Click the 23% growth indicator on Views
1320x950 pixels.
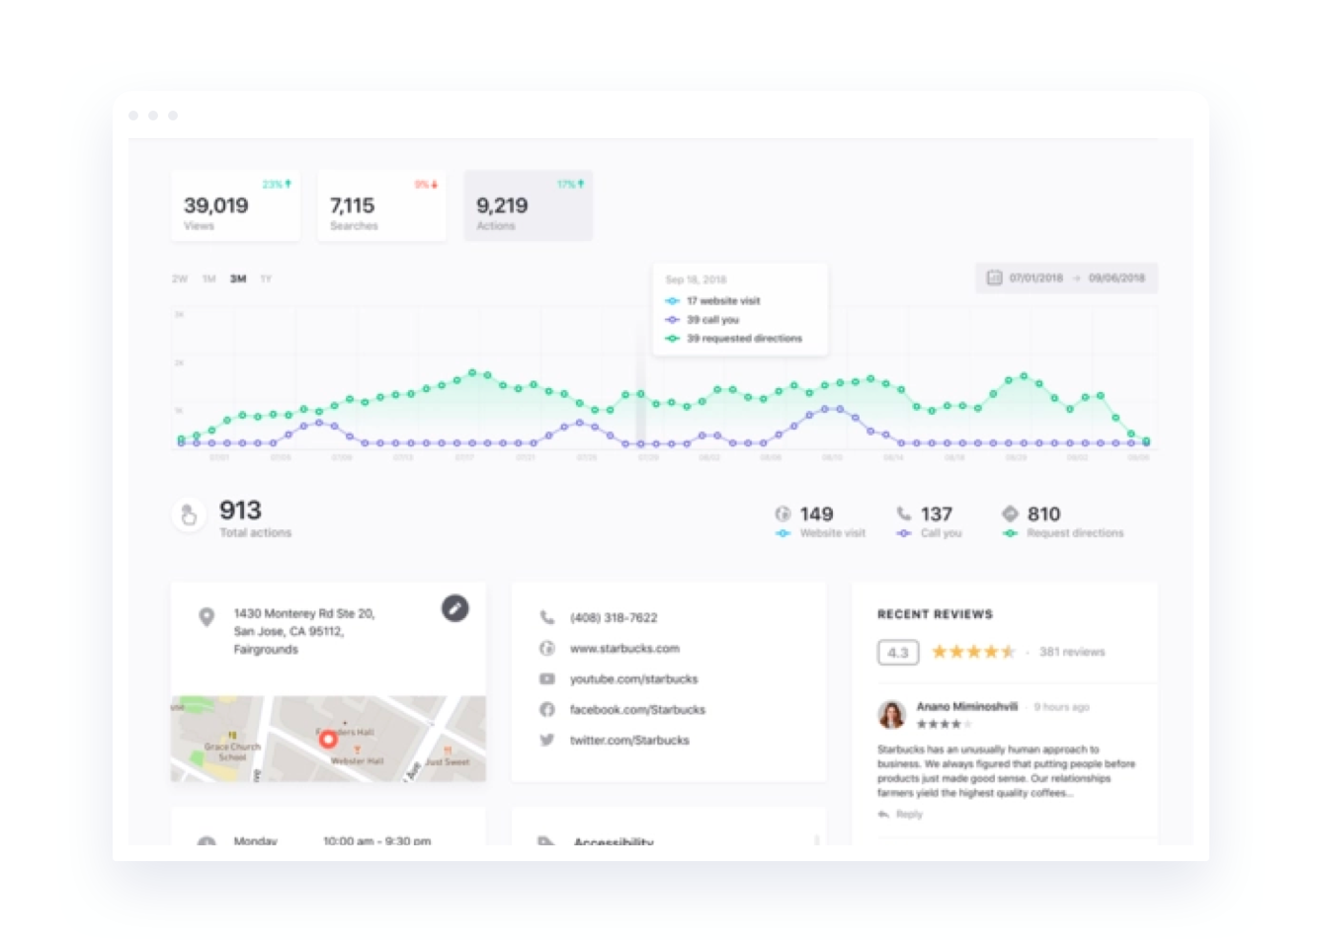tap(277, 184)
